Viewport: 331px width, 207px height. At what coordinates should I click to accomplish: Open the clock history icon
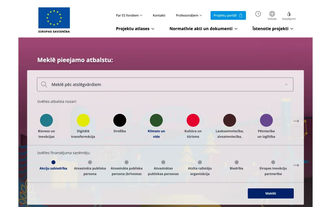click(258, 14)
